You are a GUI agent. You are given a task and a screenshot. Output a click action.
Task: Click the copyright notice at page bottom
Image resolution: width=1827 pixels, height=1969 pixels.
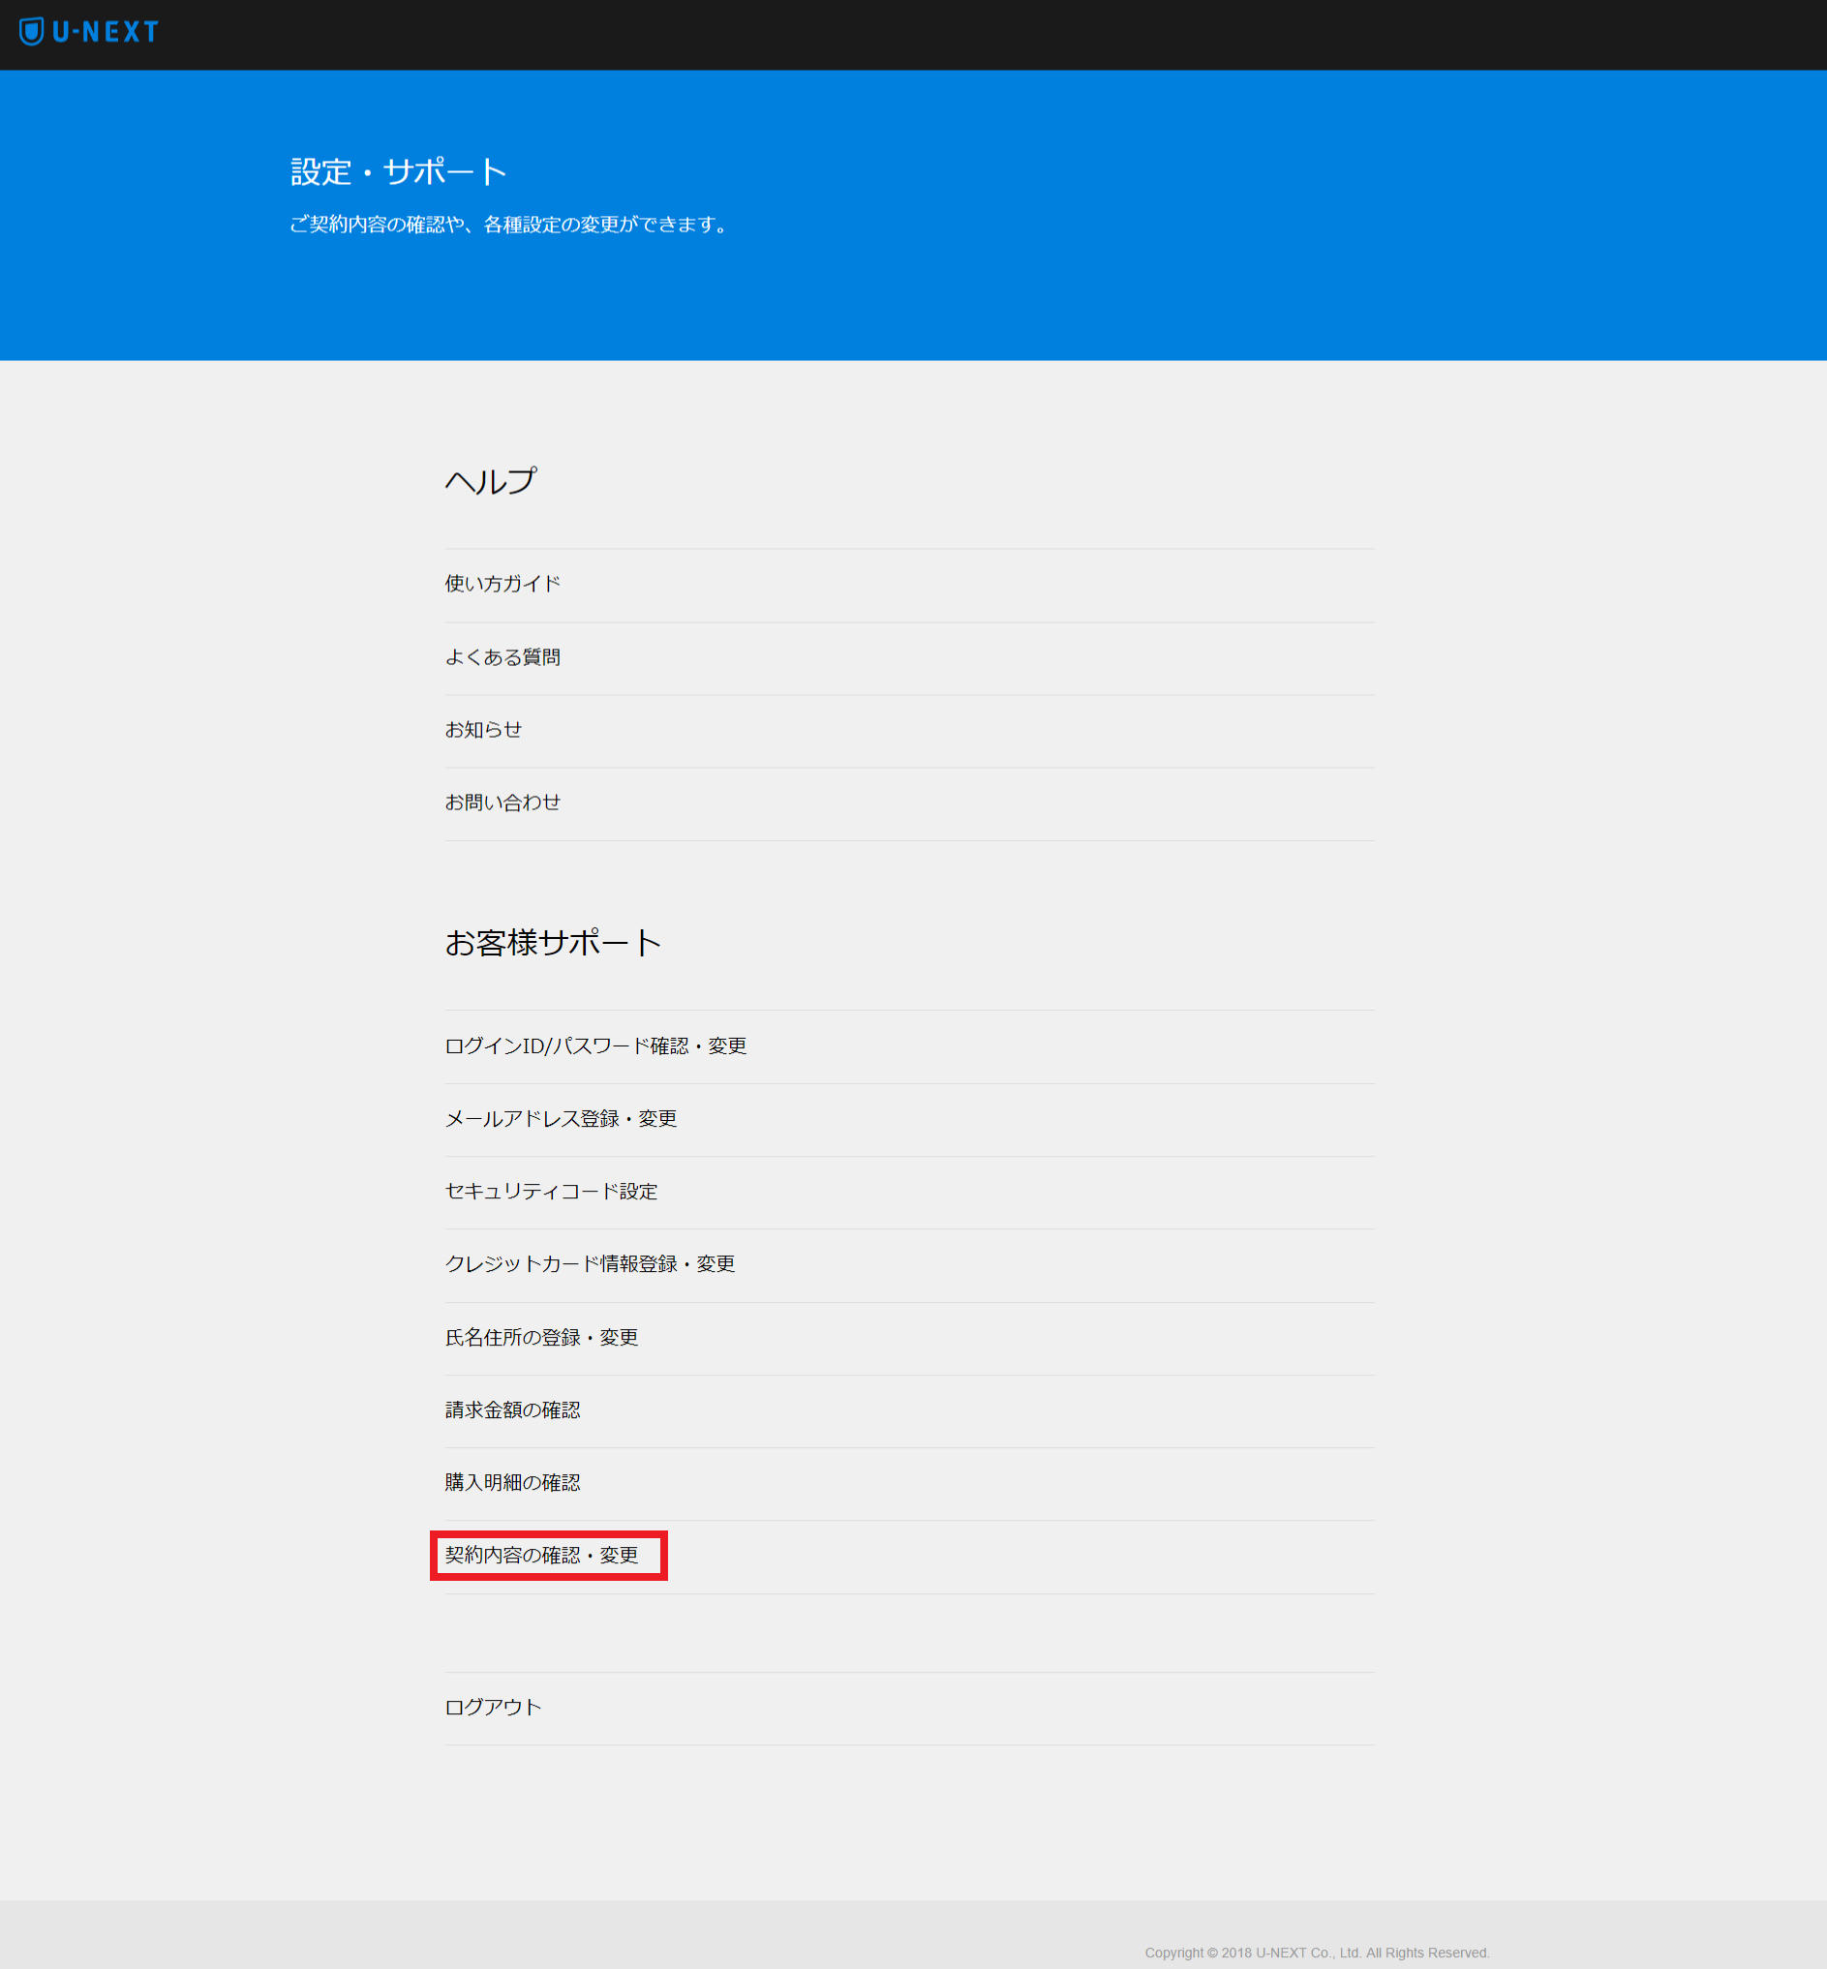1317,1953
